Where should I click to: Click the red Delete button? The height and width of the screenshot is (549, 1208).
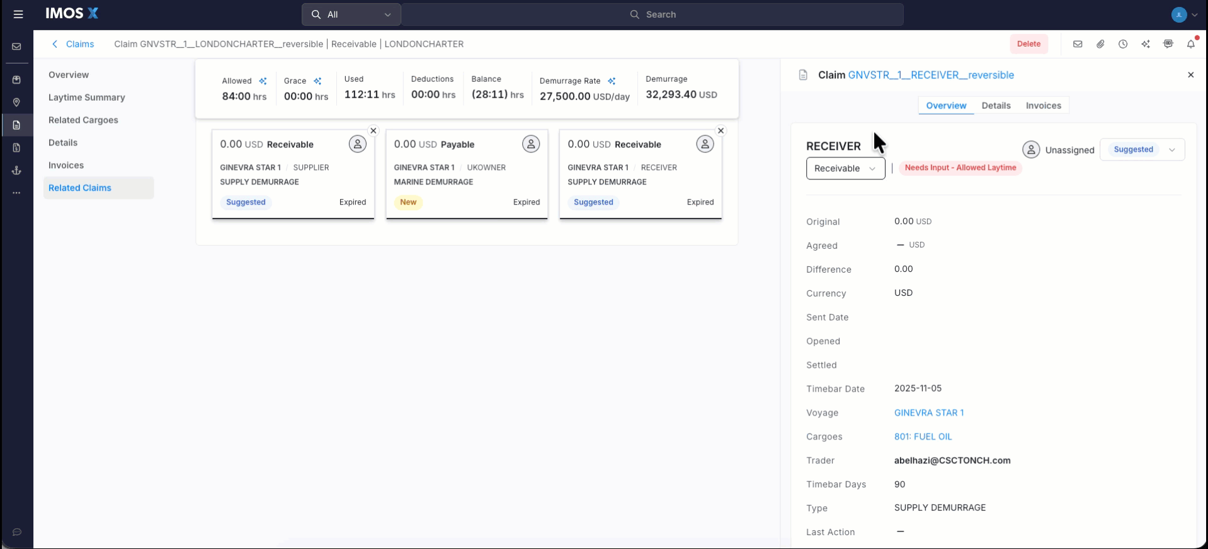click(1029, 44)
